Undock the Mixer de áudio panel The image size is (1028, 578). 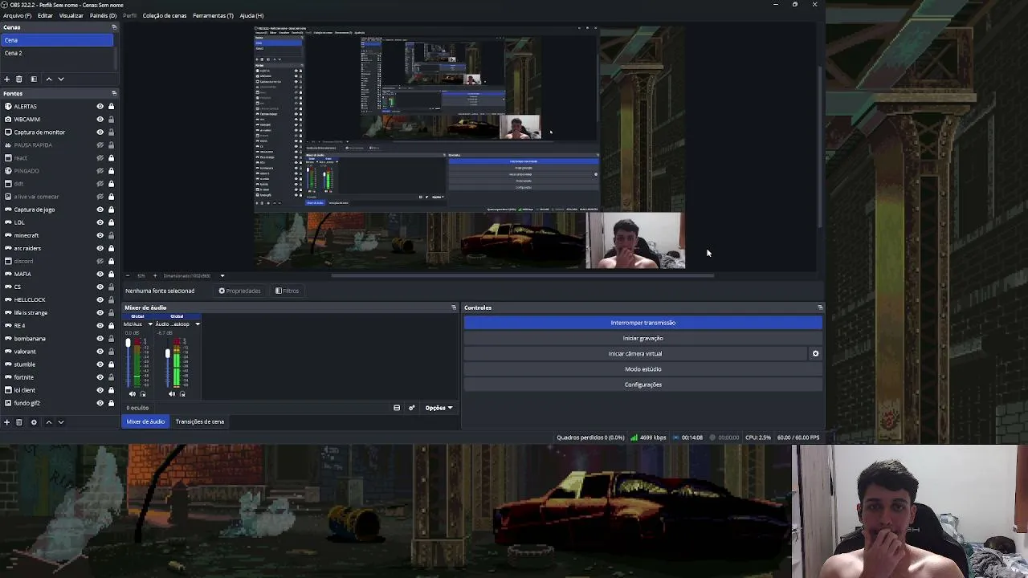point(454,307)
